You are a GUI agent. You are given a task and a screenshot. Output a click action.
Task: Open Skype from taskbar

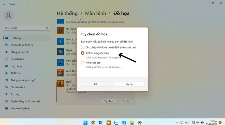coord(124,122)
